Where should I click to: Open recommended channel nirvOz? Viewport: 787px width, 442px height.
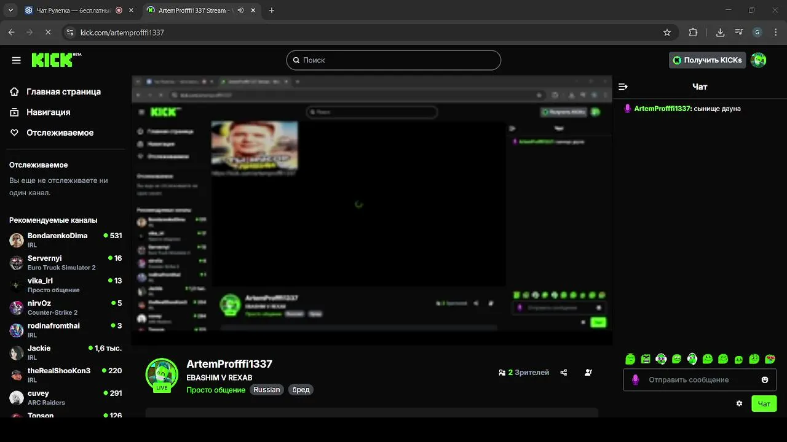point(65,308)
